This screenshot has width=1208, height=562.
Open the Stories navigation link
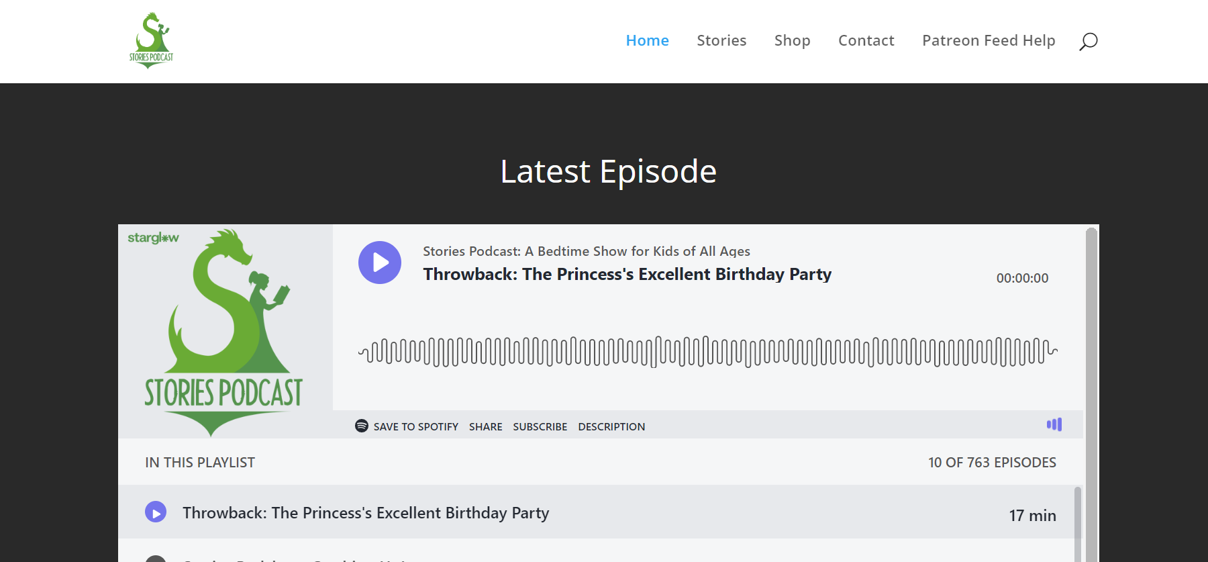721,41
